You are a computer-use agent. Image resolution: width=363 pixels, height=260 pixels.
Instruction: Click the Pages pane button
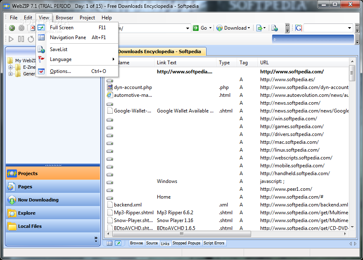[53, 187]
